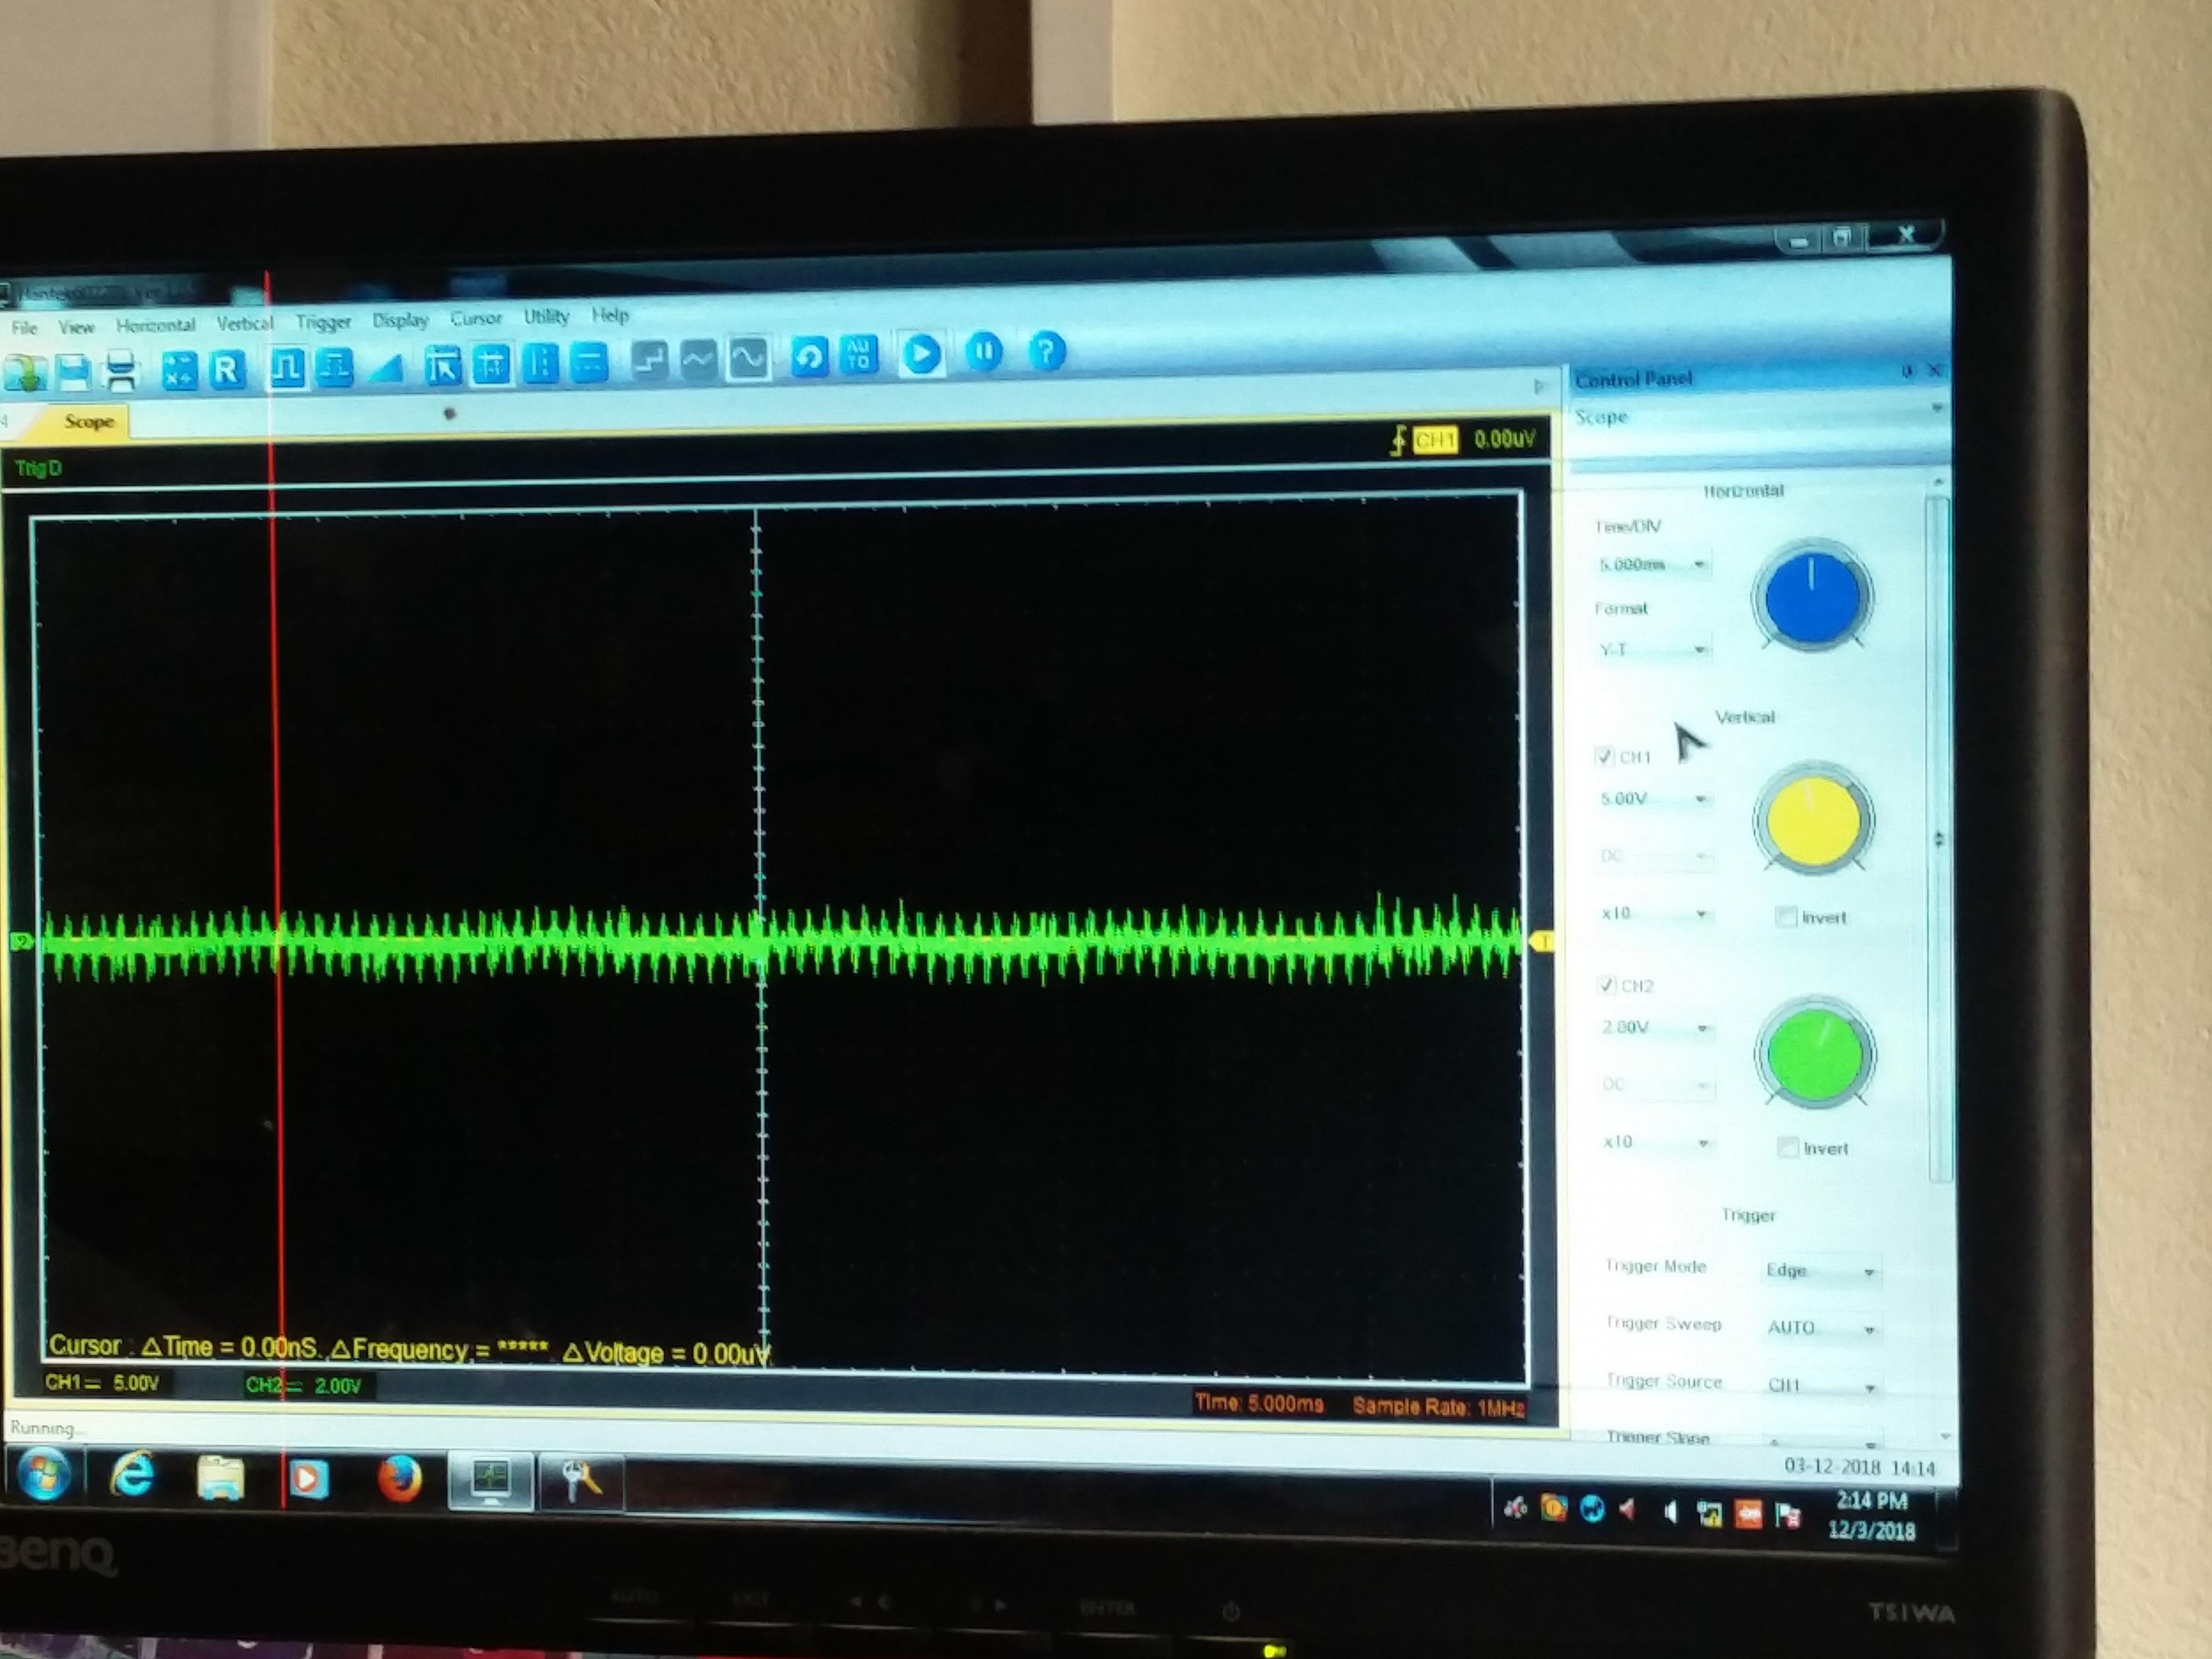This screenshot has height=1659, width=2212.
Task: Click the CH1 5.00V status label
Action: tap(102, 1383)
